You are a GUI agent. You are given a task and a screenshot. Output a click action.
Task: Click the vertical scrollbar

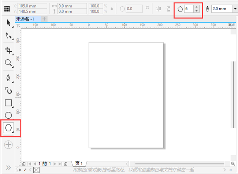coord(233,95)
